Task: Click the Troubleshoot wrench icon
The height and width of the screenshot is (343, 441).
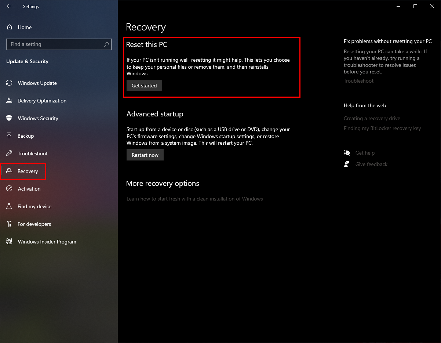Action: click(x=10, y=154)
